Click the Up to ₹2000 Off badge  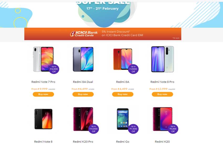133,69
